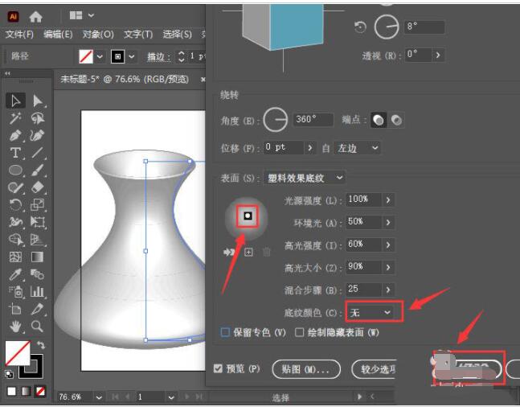Select the Curvature tool
This screenshot has width=520, height=407.
click(x=38, y=135)
